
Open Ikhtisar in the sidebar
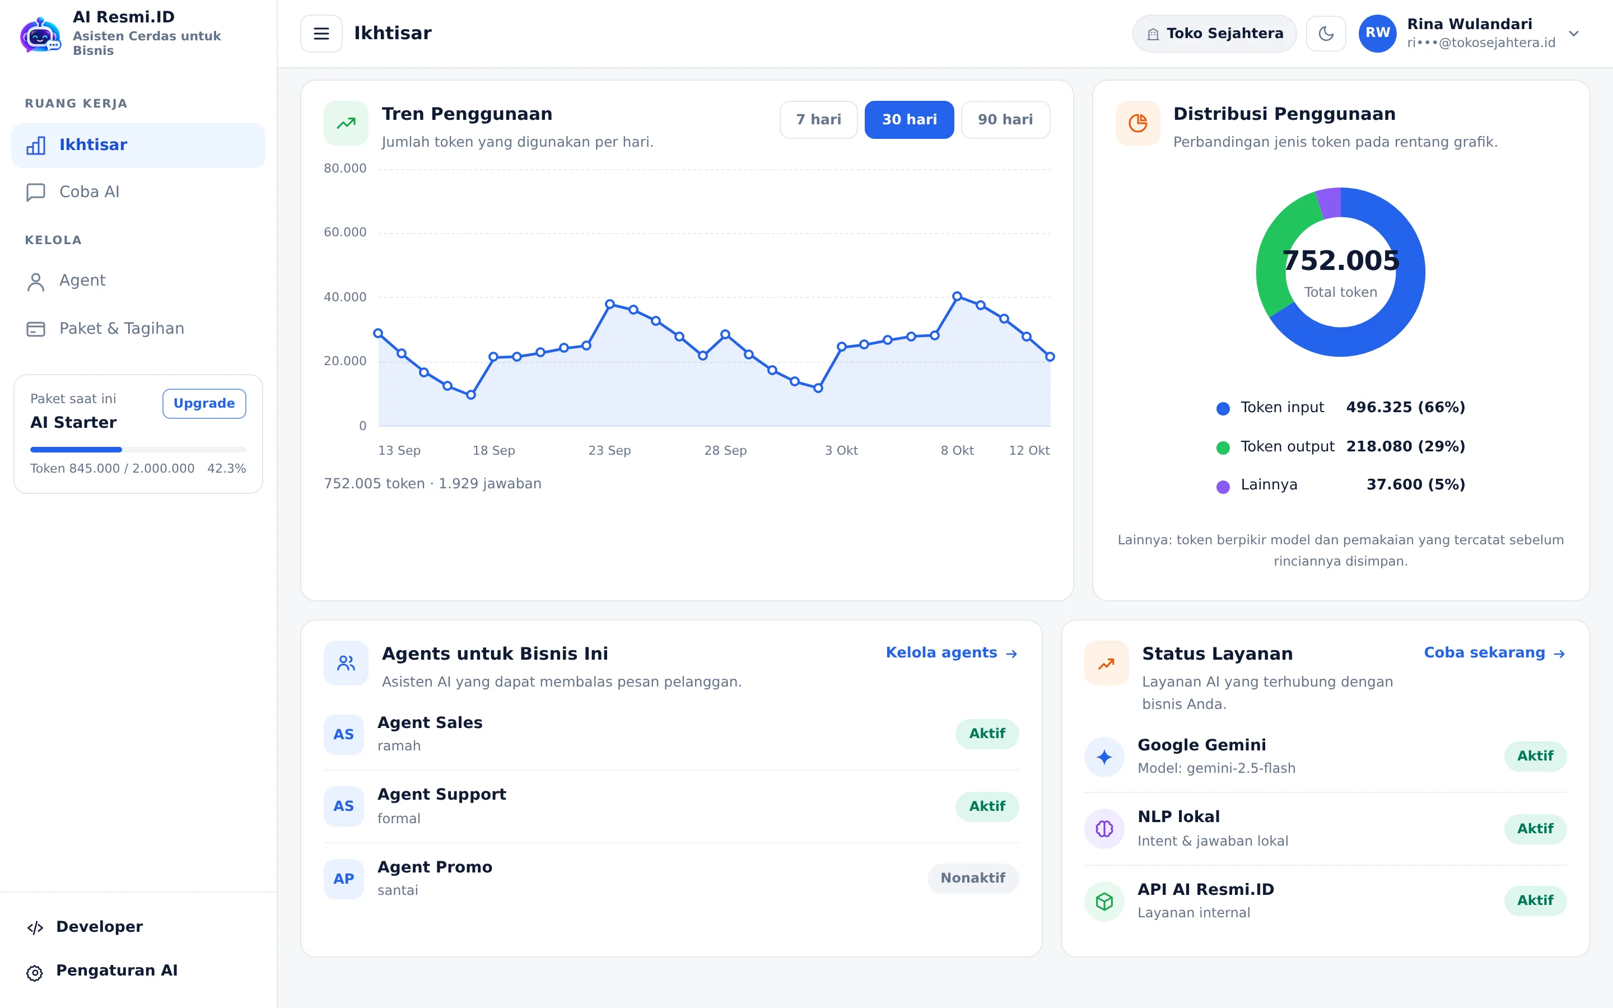(x=138, y=146)
